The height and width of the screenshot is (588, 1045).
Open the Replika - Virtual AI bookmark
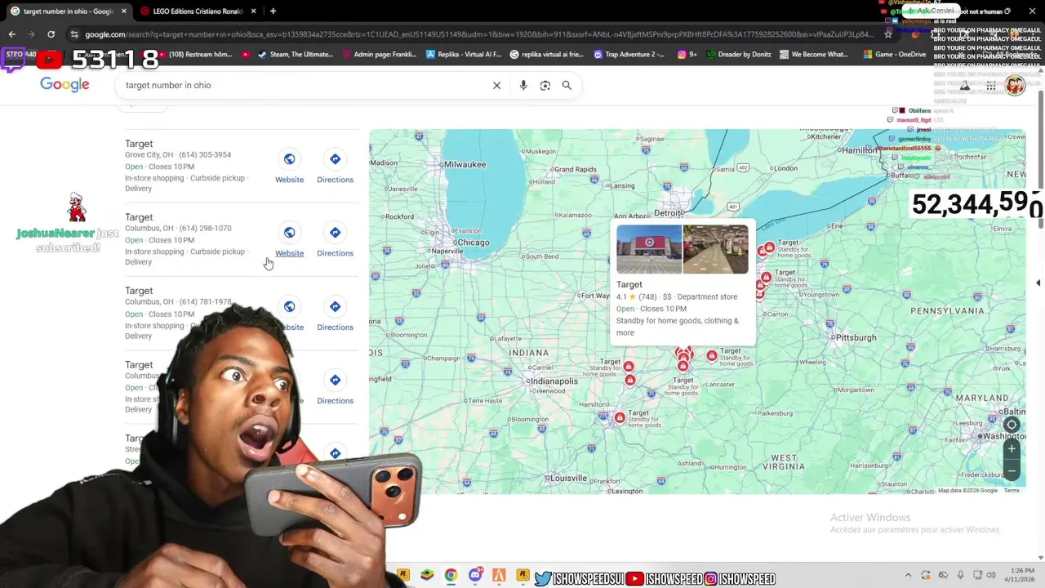coord(464,55)
